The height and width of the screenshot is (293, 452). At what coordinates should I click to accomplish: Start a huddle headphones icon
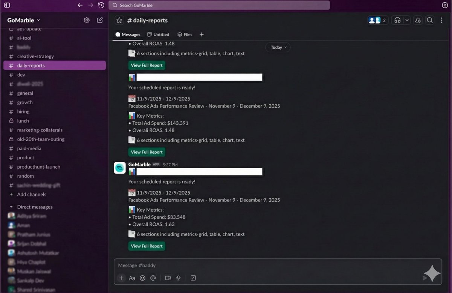tap(397, 20)
